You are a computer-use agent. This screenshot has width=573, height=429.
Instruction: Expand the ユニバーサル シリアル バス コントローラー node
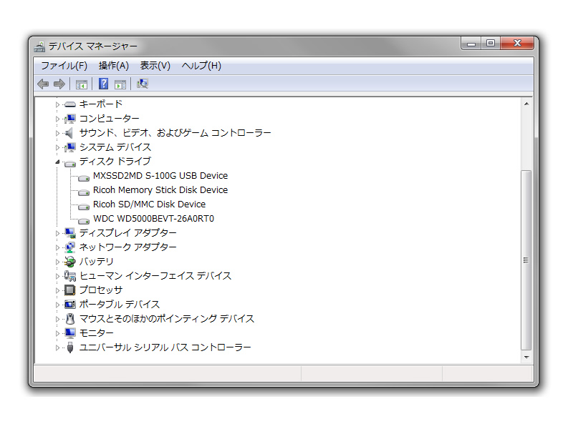click(x=57, y=347)
